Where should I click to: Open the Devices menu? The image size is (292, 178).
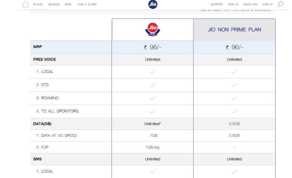pos(54,4)
